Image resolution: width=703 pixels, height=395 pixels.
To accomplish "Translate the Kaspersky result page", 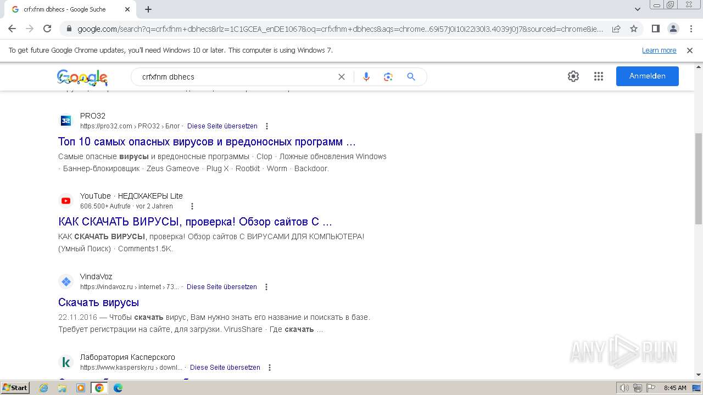I will tap(225, 368).
